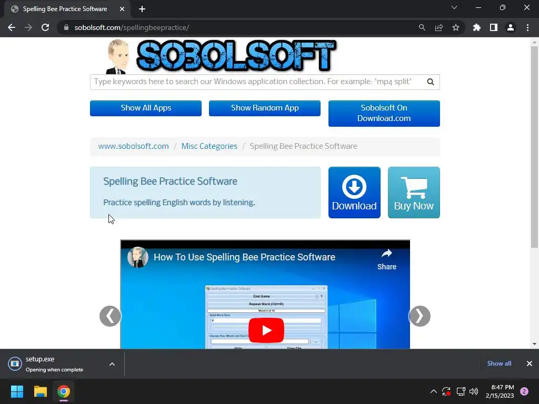The height and width of the screenshot is (404, 539).
Task: Click the Show All Apps button
Action: [146, 108]
